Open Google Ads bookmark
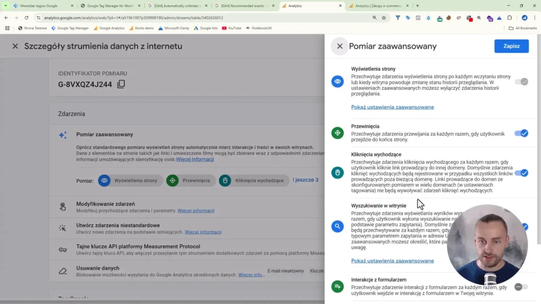The image size is (541, 304). click(206, 28)
